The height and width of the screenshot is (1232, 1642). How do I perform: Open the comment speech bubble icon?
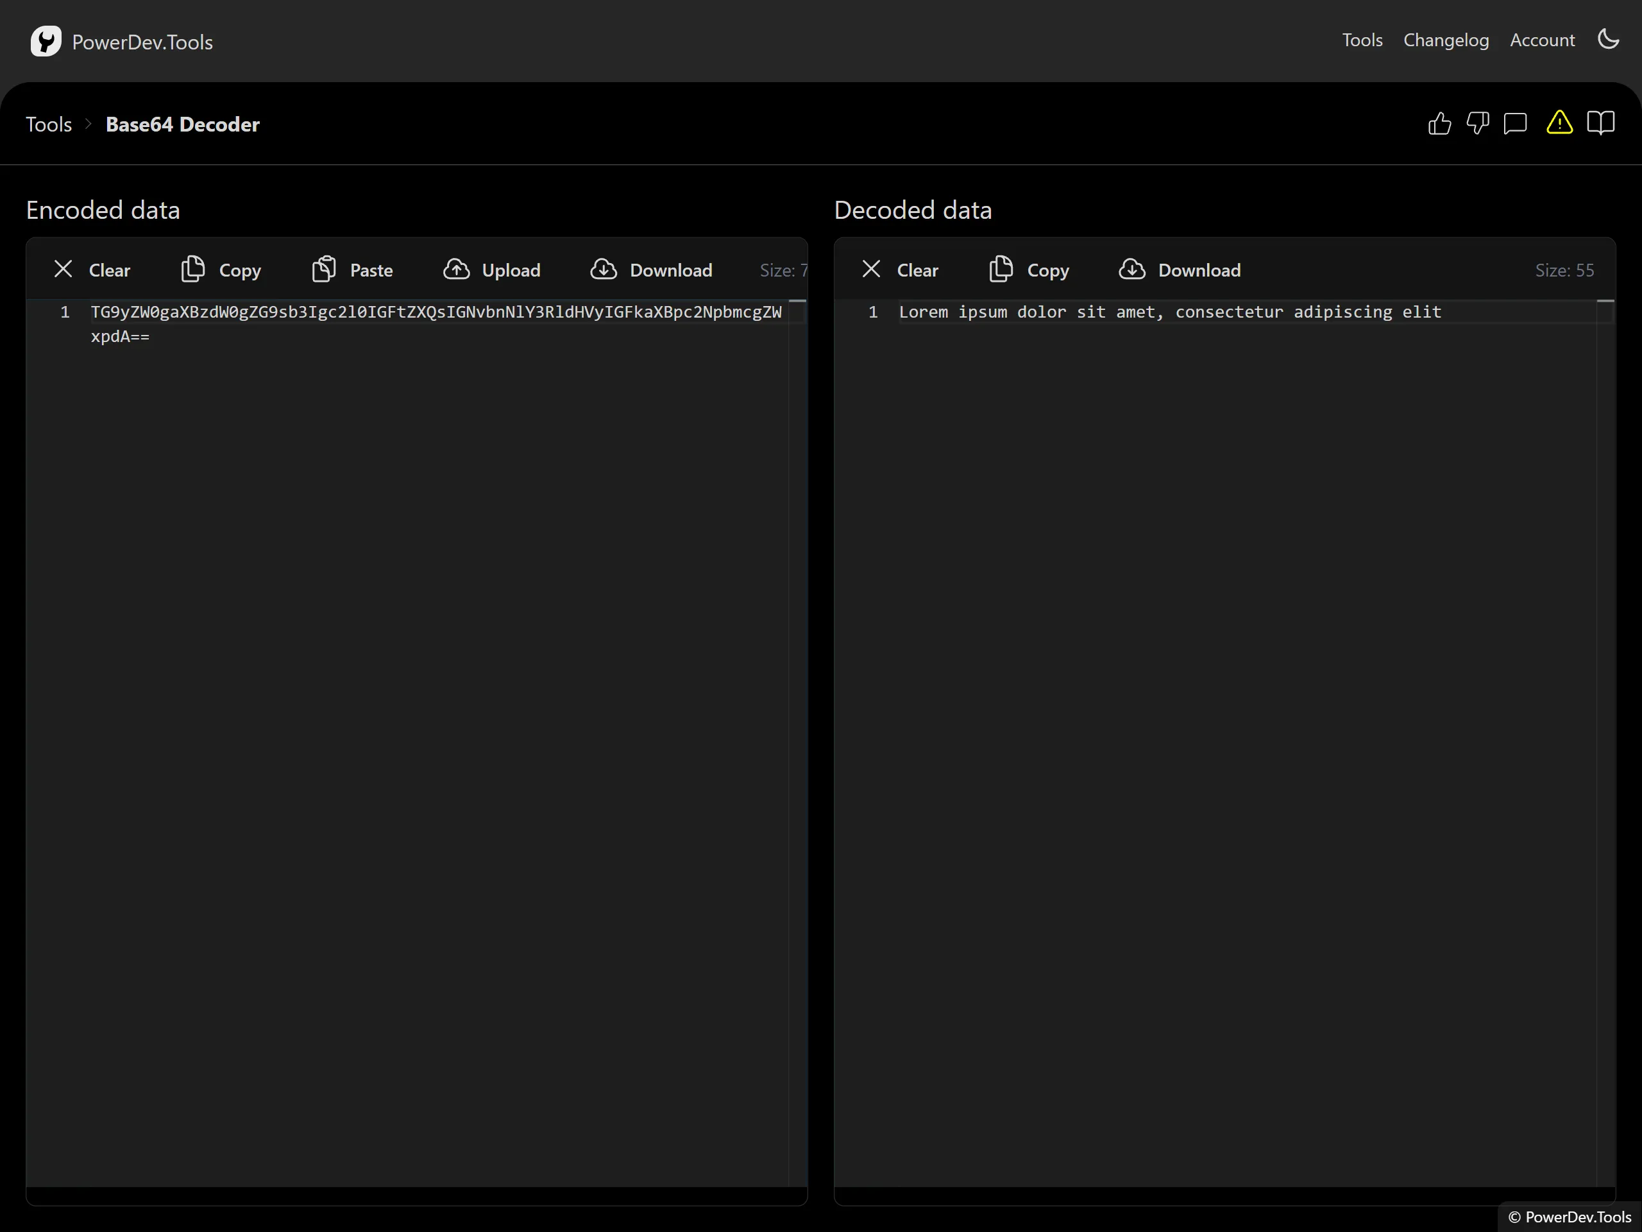(x=1515, y=123)
